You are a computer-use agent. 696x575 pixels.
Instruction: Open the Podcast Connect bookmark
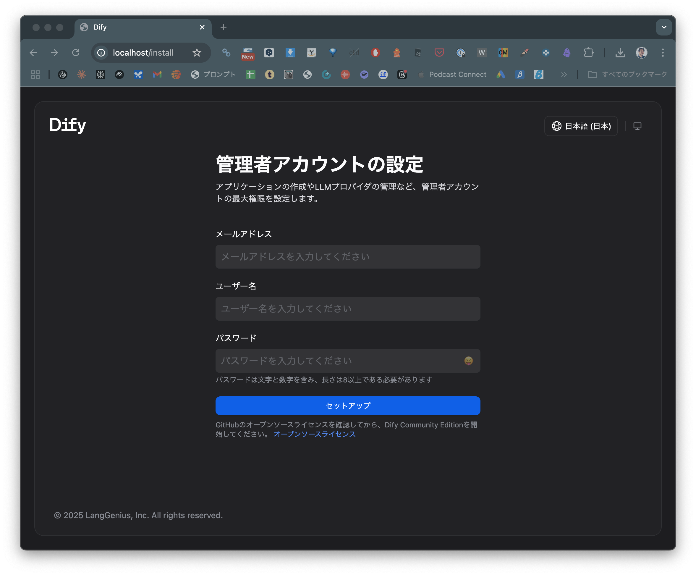[452, 75]
